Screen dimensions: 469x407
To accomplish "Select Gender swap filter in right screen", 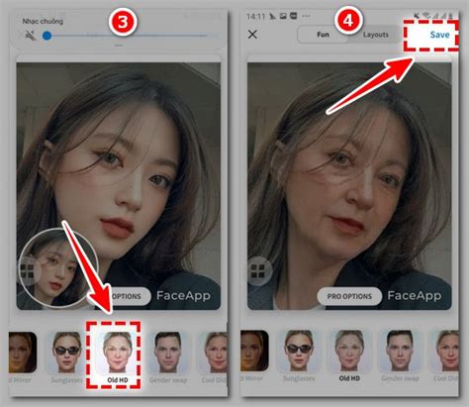I will point(400,356).
